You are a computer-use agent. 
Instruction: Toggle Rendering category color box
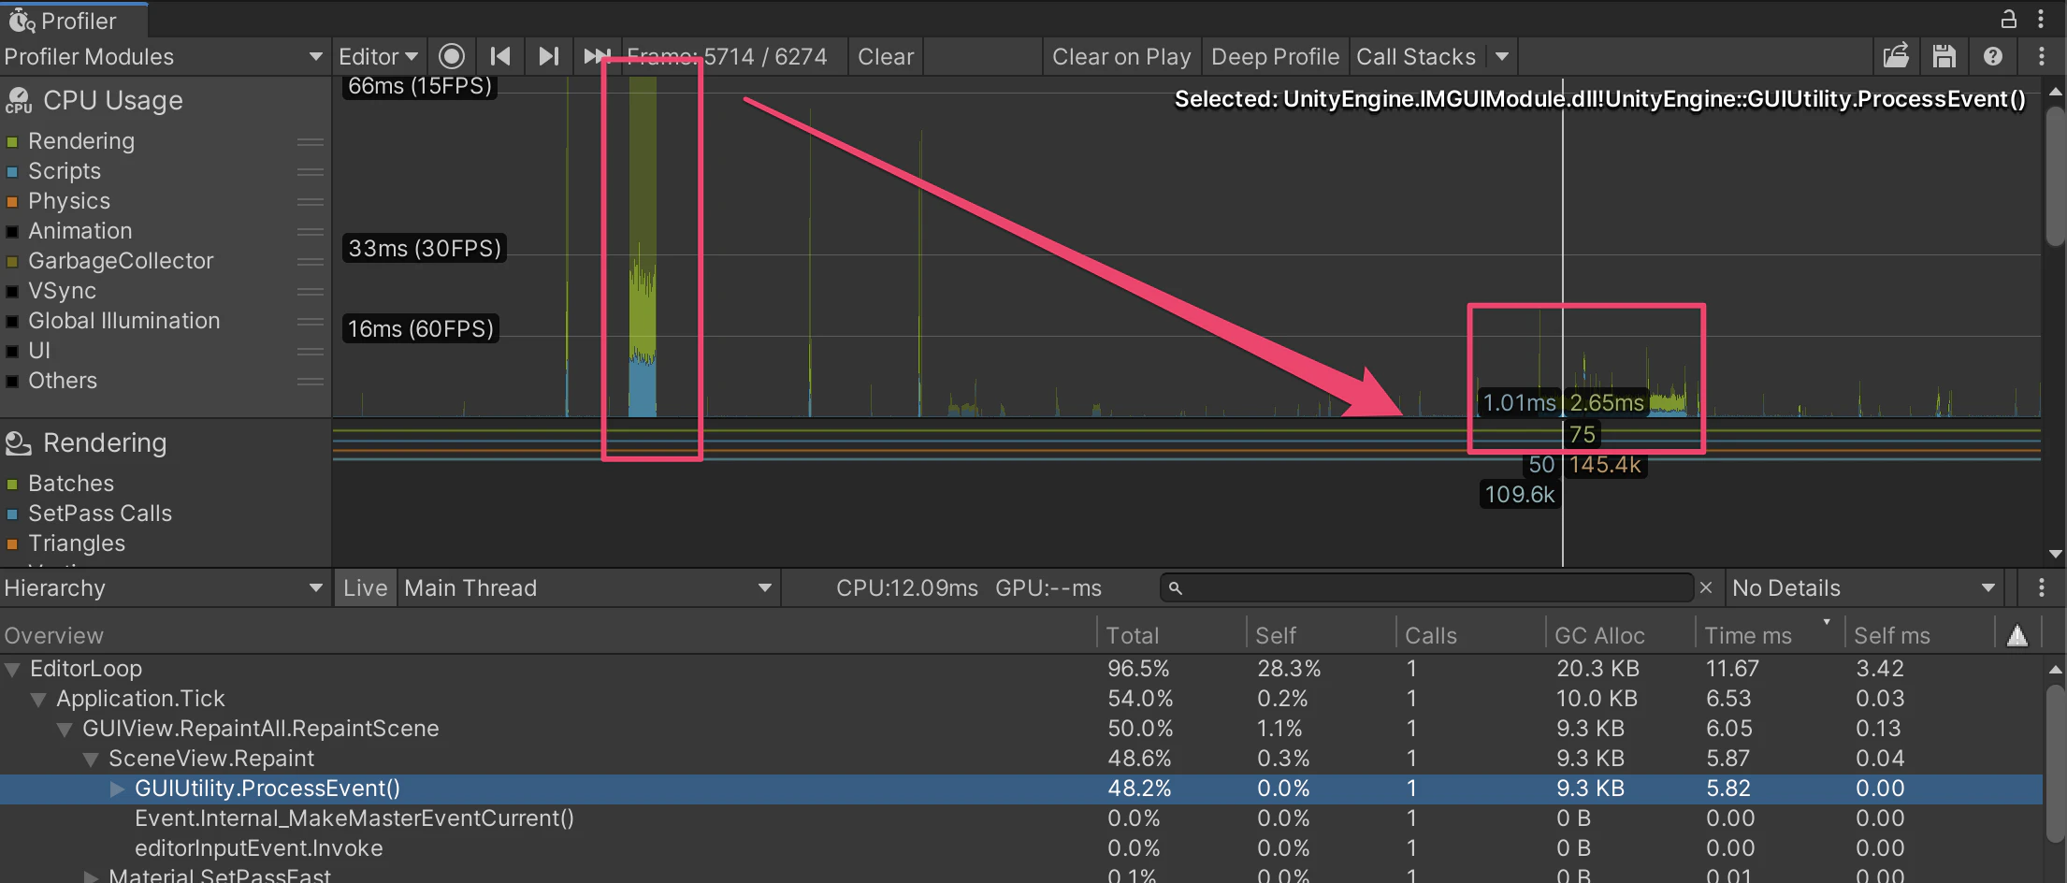[12, 142]
